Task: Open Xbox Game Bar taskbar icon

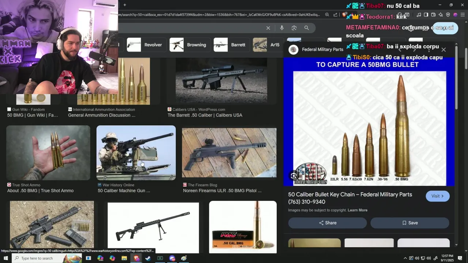Action: [x=160, y=258]
